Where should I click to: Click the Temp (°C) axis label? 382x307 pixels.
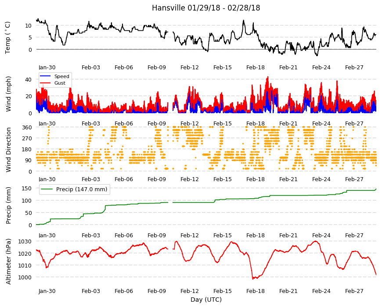(8, 38)
